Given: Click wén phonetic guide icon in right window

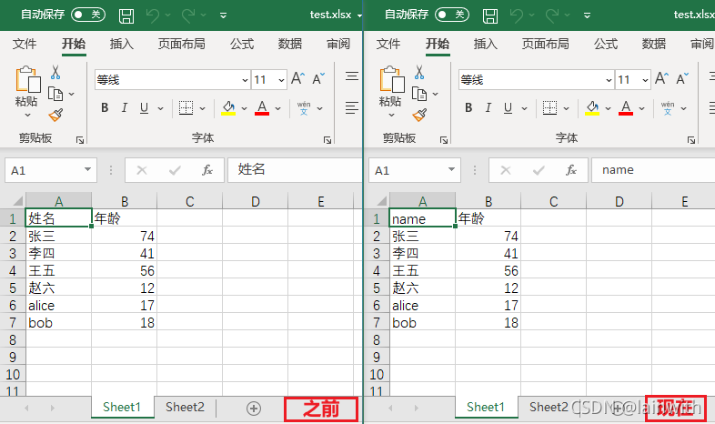Looking at the screenshot, I should coord(668,108).
